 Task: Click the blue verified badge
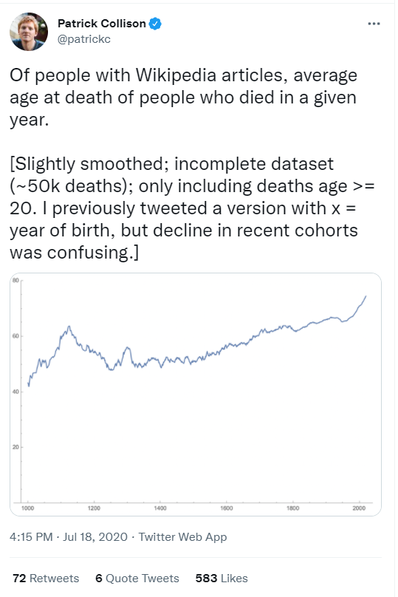click(x=155, y=24)
